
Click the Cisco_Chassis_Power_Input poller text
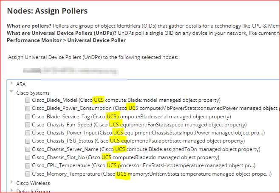(148, 133)
